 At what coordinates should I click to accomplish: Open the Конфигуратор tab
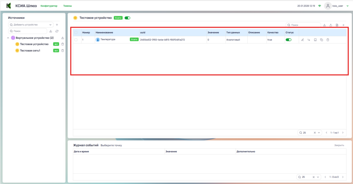[49, 6]
